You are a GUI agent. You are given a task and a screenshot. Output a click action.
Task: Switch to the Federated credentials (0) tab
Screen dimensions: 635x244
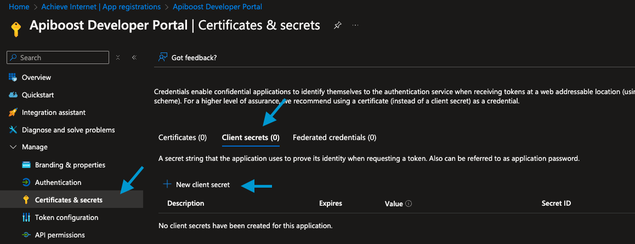[334, 137]
